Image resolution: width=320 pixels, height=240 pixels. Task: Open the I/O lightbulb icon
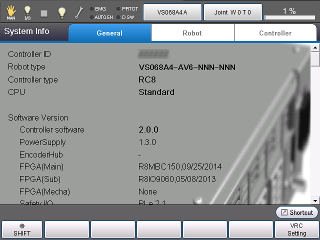point(27,12)
